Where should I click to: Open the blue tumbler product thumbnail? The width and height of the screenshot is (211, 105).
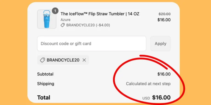pos(47,19)
